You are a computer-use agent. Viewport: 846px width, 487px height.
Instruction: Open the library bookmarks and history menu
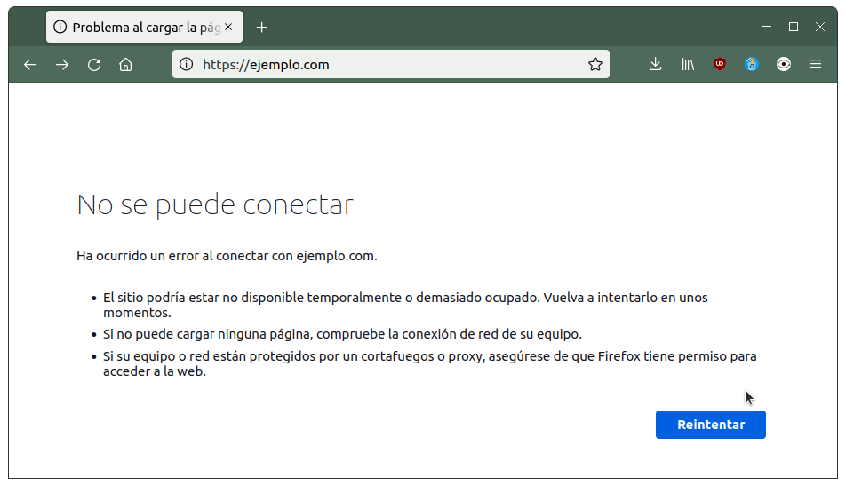coord(688,64)
